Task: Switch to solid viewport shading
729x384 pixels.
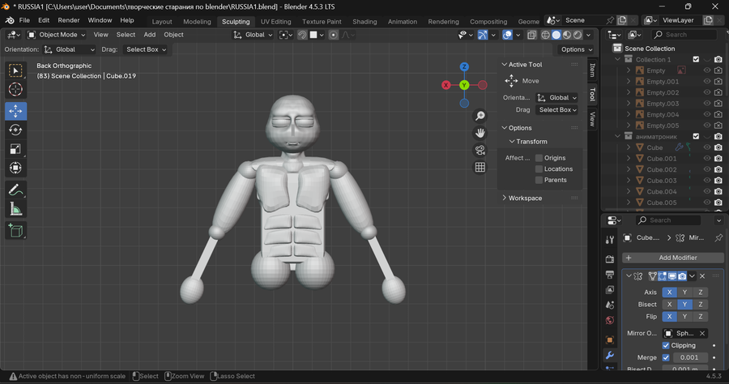Action: (556, 35)
